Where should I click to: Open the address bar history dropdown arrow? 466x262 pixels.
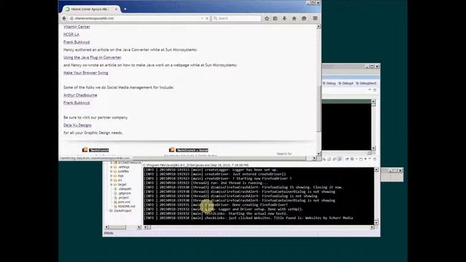point(202,18)
